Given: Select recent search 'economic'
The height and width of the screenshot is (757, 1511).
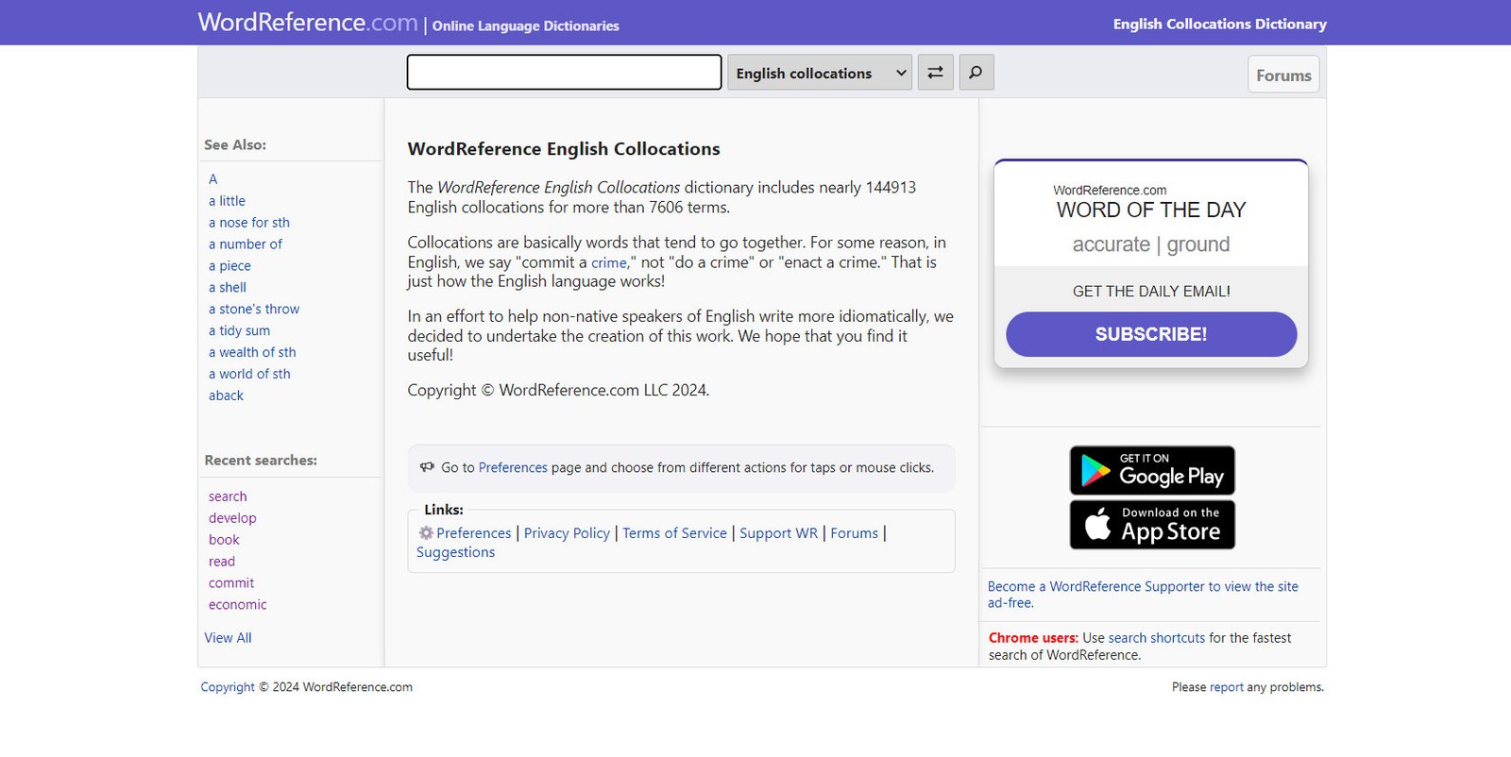Looking at the screenshot, I should click(238, 605).
